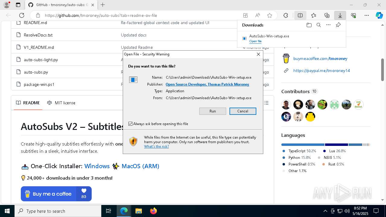Open ResolveDocs.txt file

click(x=38, y=35)
